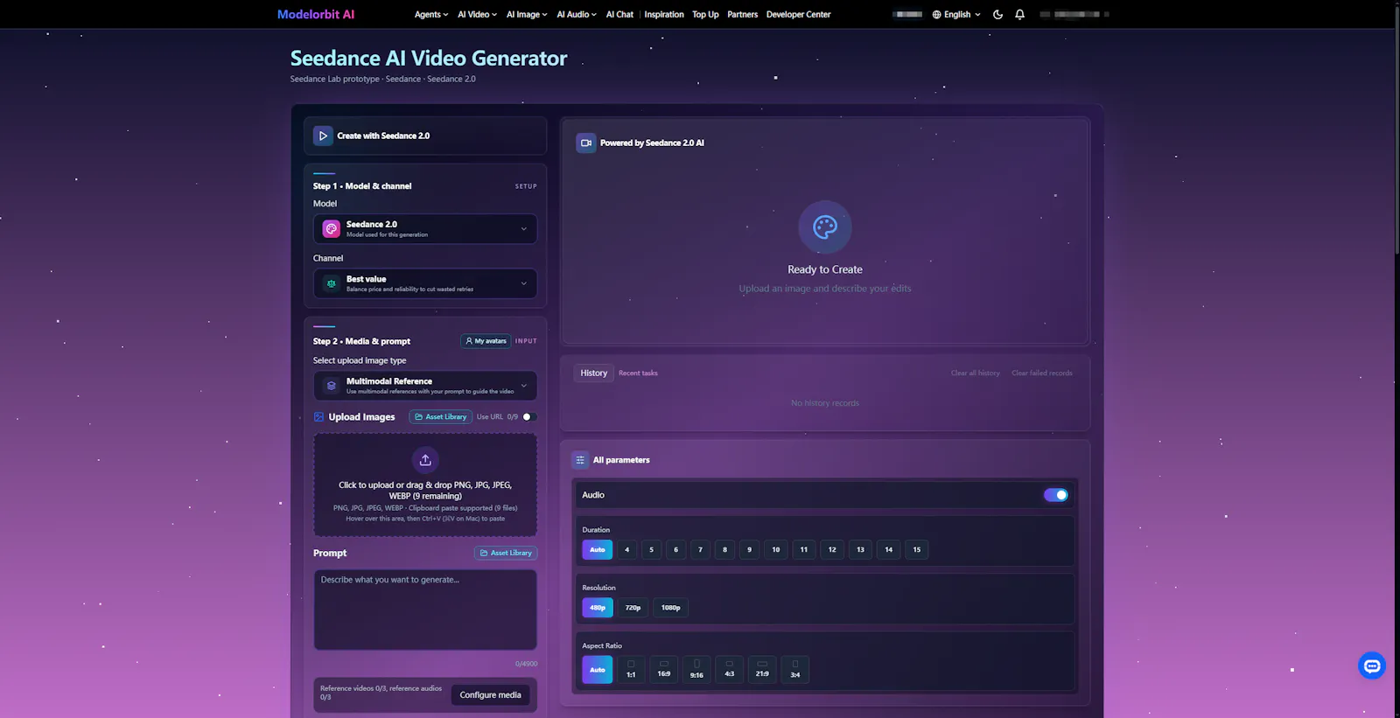Image resolution: width=1400 pixels, height=718 pixels.
Task: Select Auto duration
Action: click(598, 550)
